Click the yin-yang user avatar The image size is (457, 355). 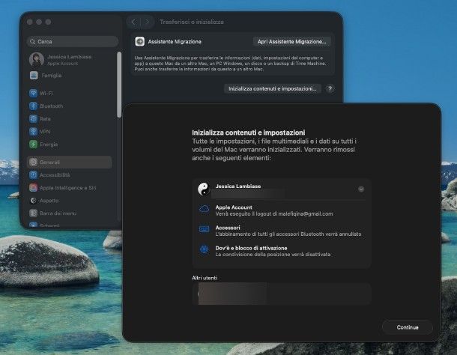204,189
